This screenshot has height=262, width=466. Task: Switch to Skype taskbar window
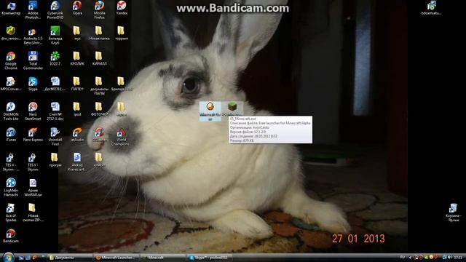(x=210, y=258)
